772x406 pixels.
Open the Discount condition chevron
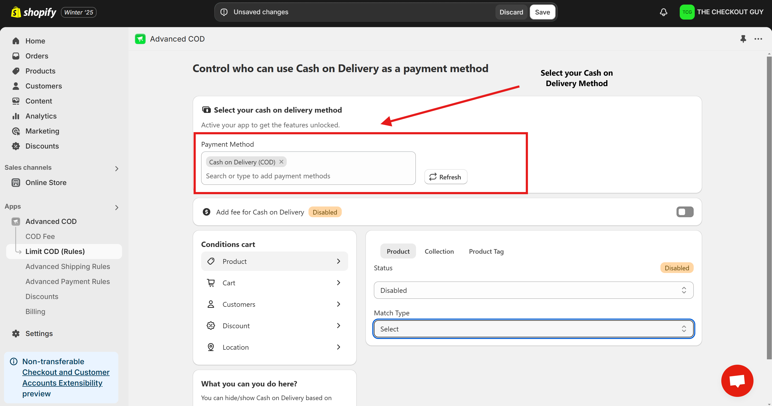click(x=338, y=325)
